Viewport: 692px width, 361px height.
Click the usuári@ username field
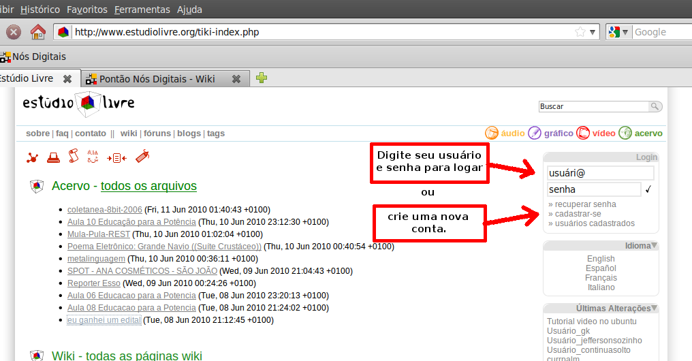591,173
